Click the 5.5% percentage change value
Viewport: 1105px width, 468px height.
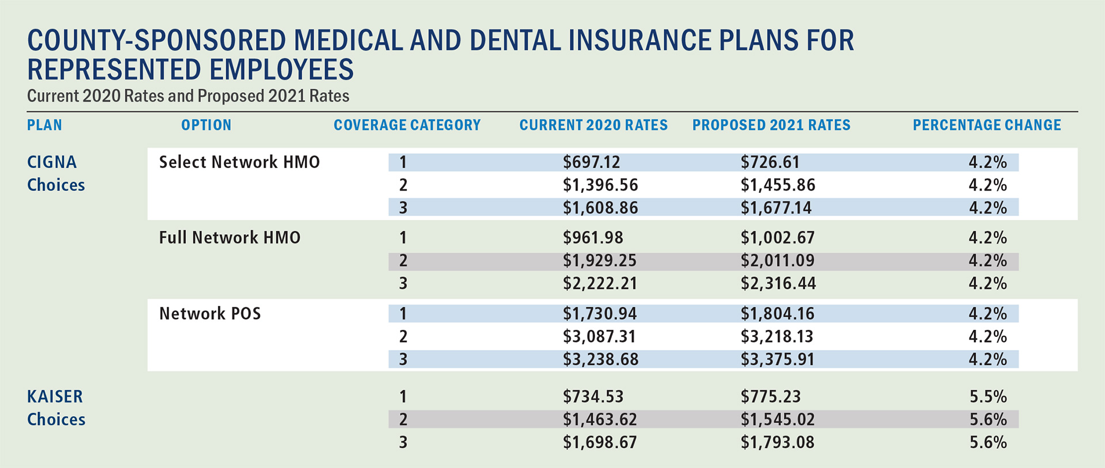988,397
